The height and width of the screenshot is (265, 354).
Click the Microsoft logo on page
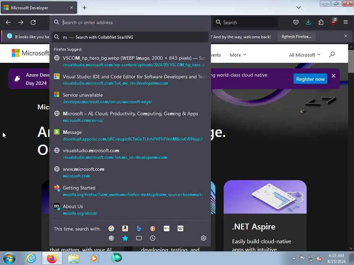pos(30,53)
